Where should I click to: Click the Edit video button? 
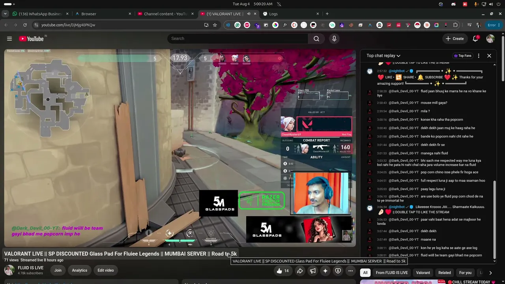point(106,270)
